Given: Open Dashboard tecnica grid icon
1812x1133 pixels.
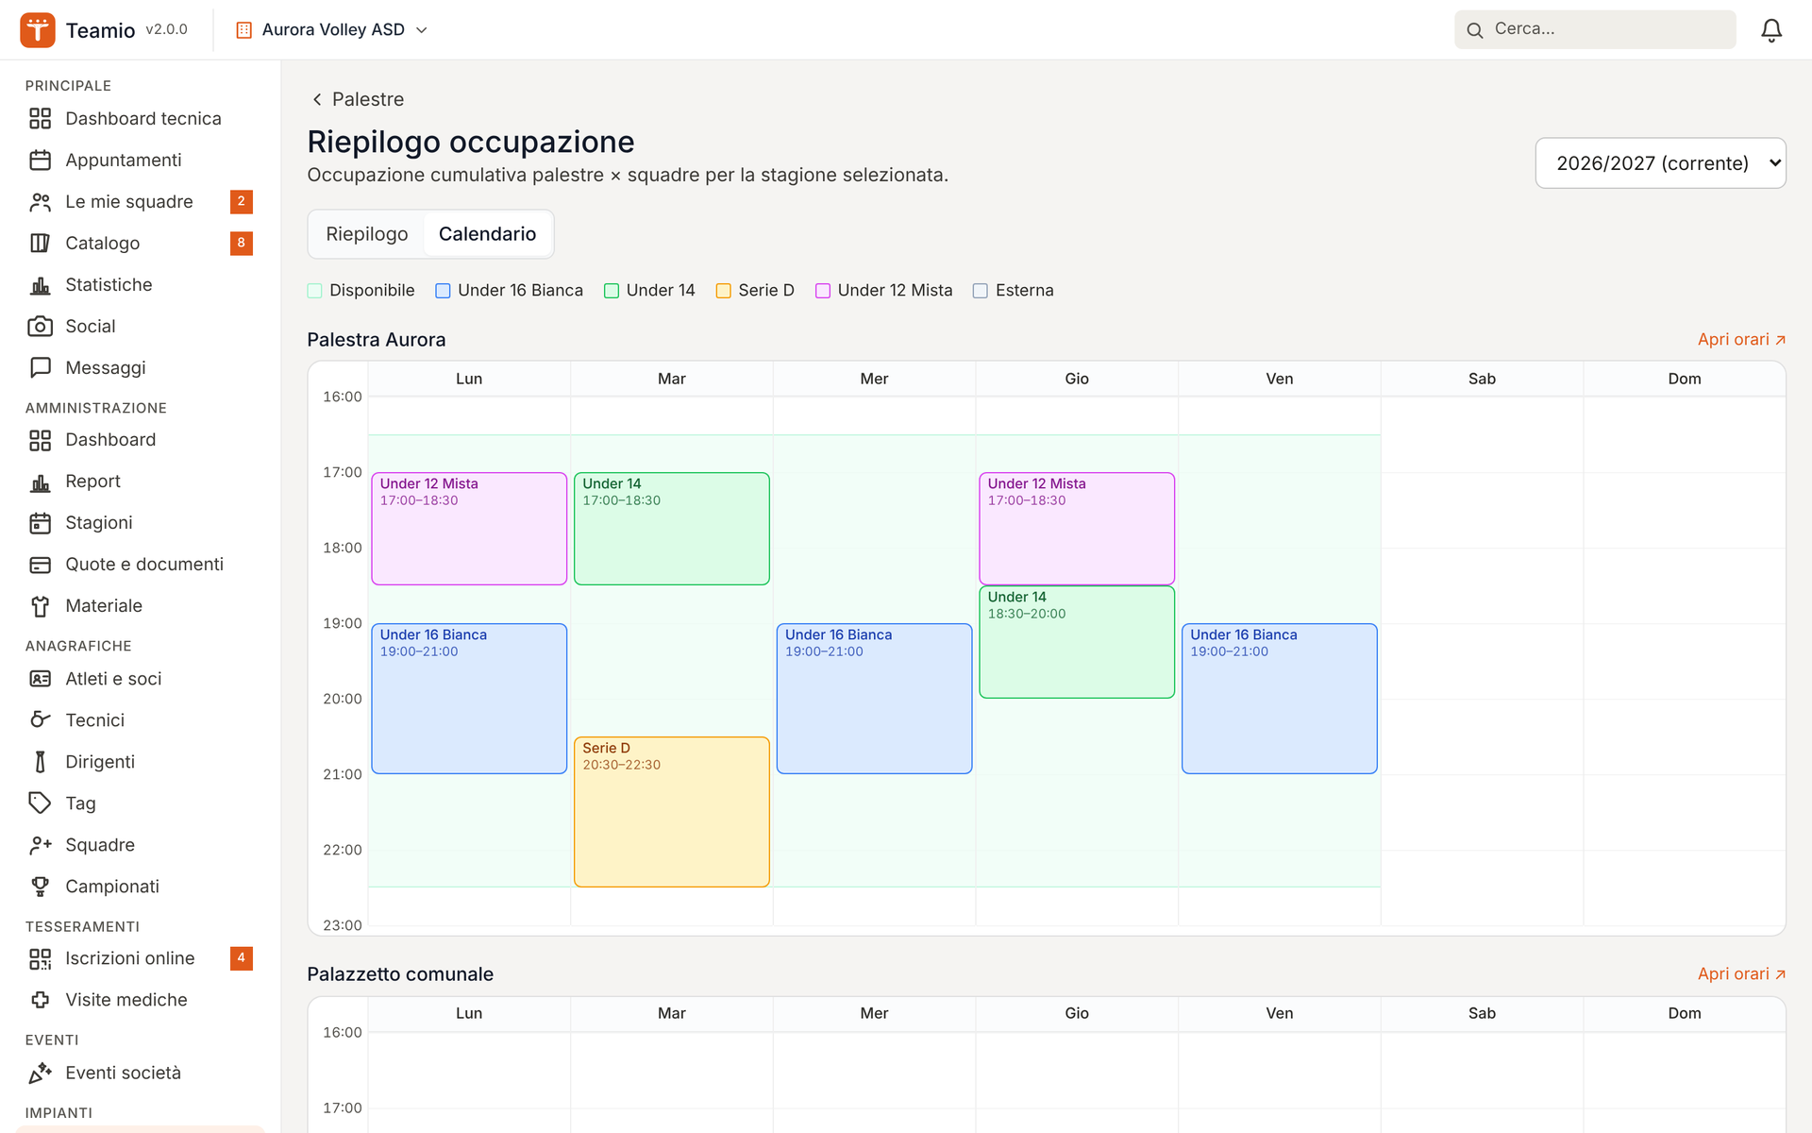Looking at the screenshot, I should point(40,119).
